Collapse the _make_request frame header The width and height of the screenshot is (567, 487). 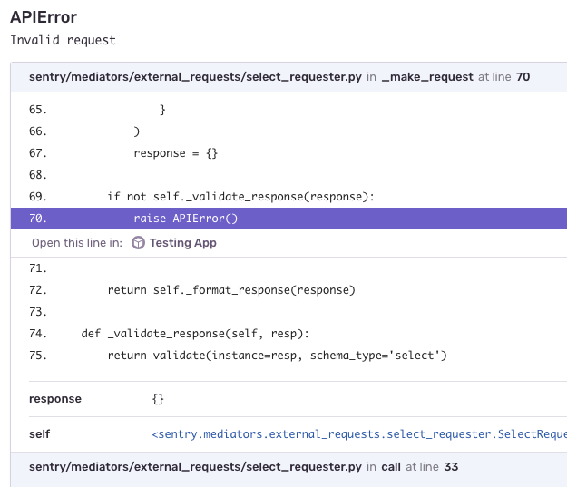(288, 77)
